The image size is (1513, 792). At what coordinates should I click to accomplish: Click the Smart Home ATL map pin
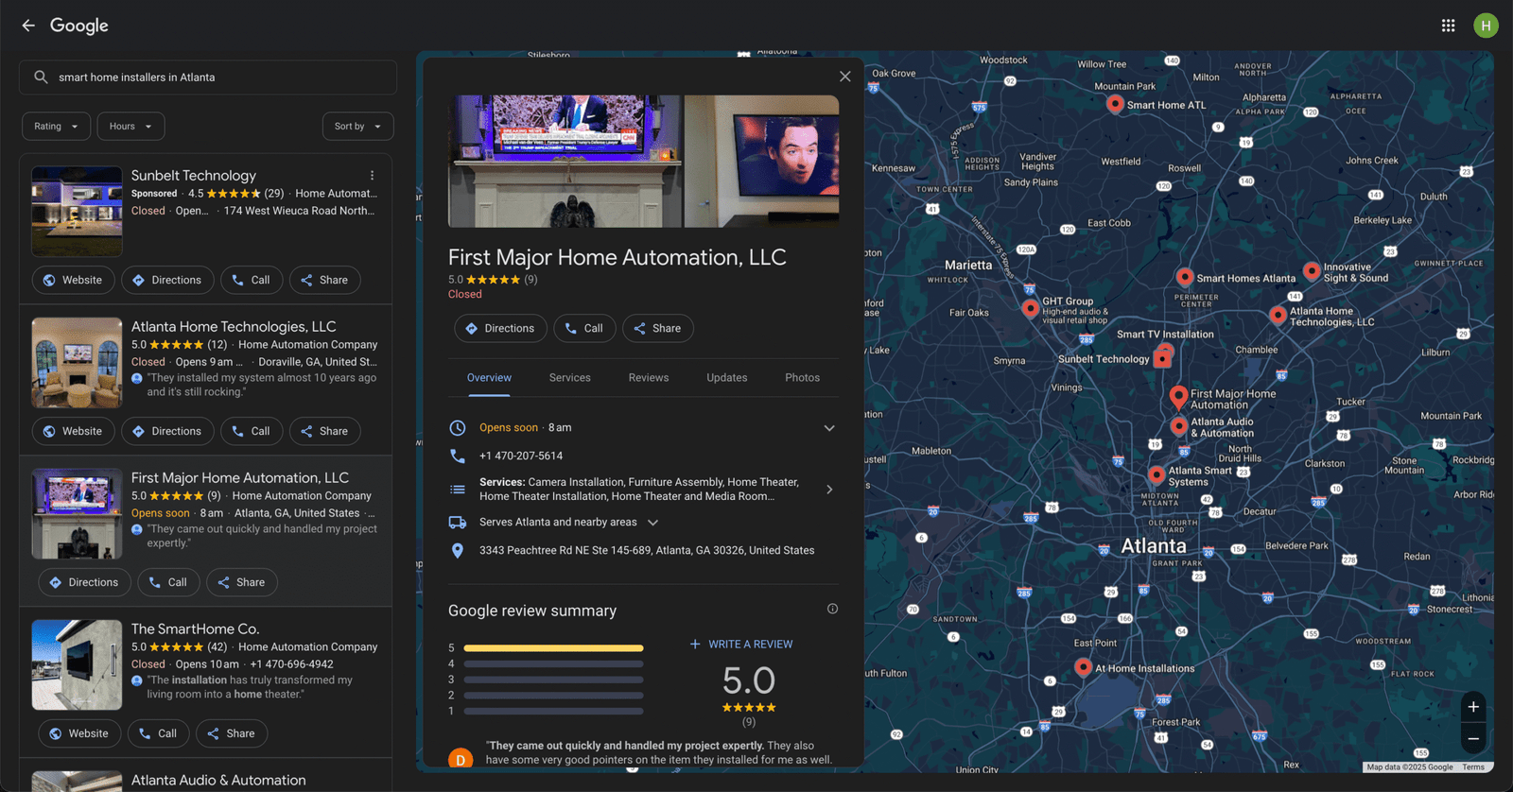[1115, 104]
